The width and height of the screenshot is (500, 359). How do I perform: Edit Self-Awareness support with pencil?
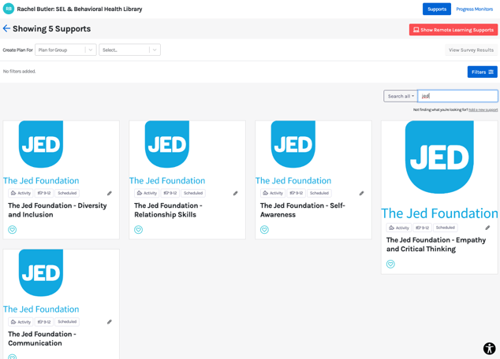[x=362, y=193]
